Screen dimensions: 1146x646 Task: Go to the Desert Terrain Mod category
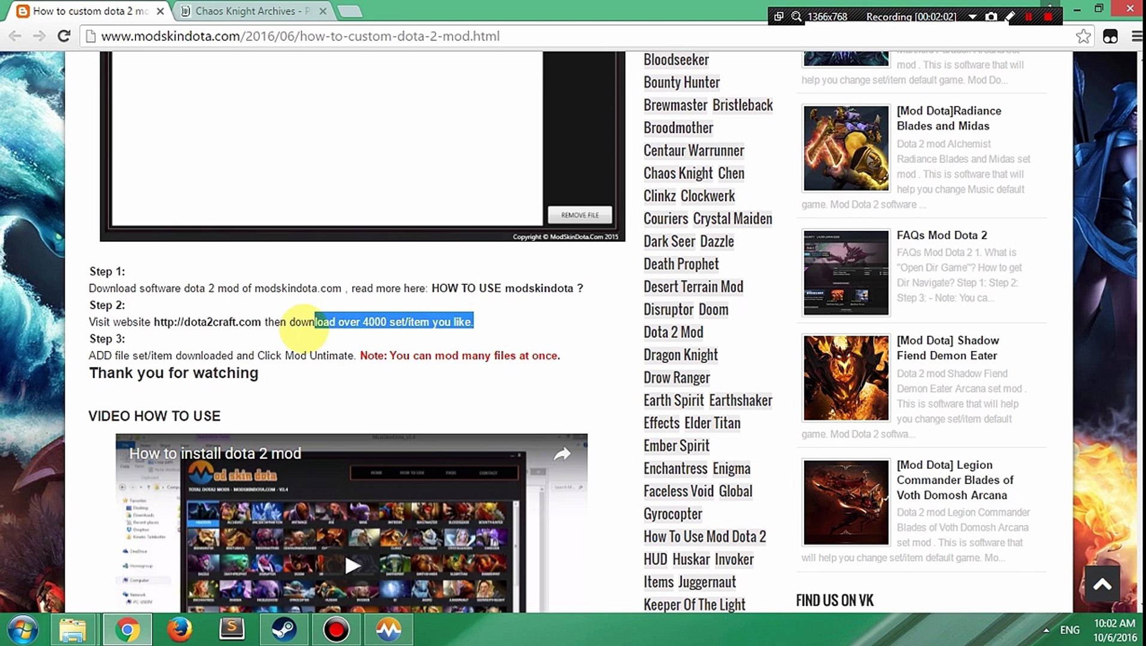(693, 287)
